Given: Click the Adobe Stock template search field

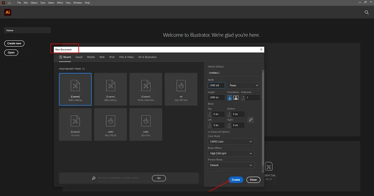Looking at the screenshot, I should [123, 178].
